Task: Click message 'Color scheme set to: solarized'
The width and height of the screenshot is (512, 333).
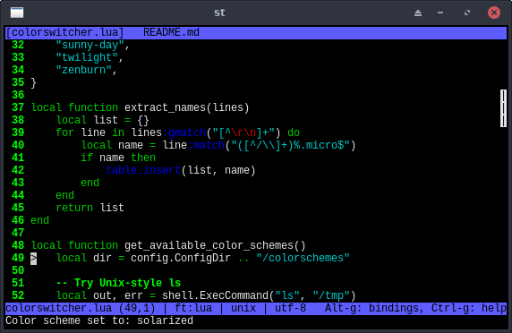Action: coord(99,321)
